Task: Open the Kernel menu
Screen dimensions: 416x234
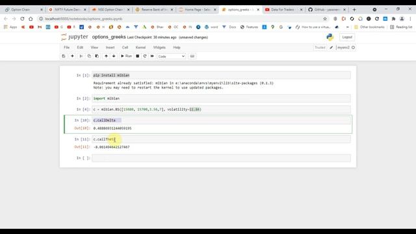Action: 140,47
